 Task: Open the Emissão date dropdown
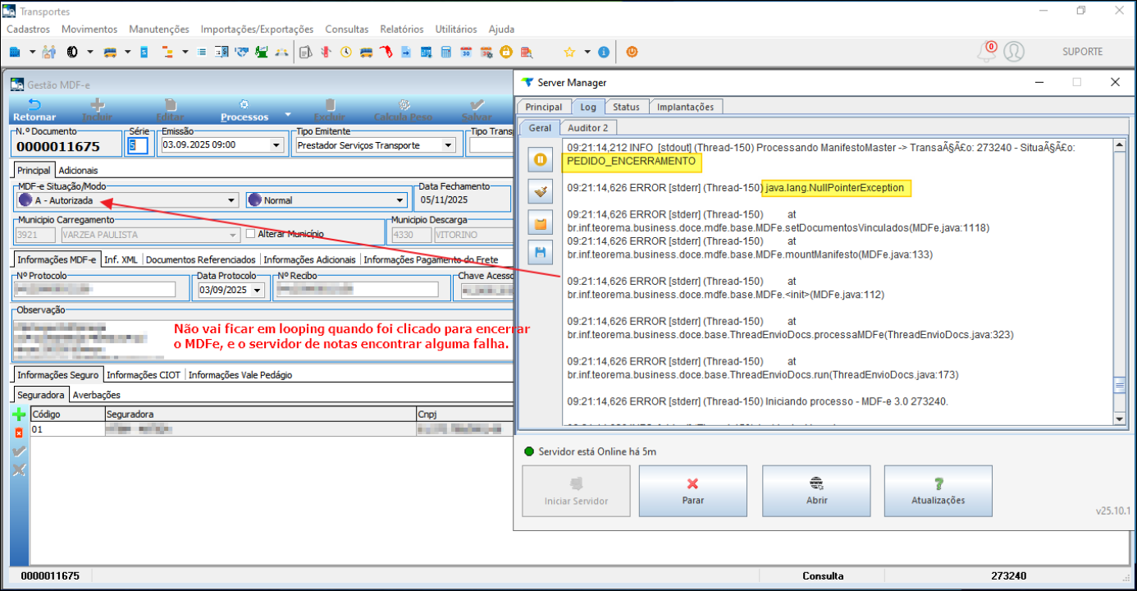tap(275, 145)
